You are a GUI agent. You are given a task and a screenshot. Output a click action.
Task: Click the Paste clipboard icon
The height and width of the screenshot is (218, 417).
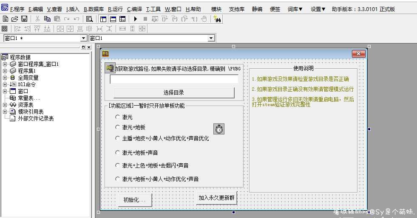point(57,19)
